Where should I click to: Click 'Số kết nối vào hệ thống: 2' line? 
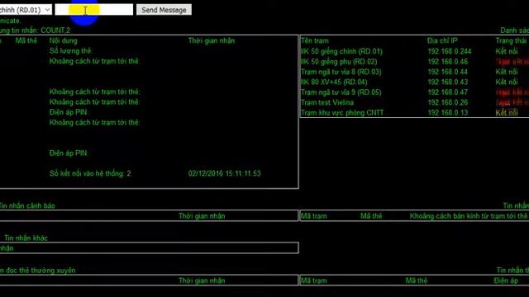[x=90, y=174]
